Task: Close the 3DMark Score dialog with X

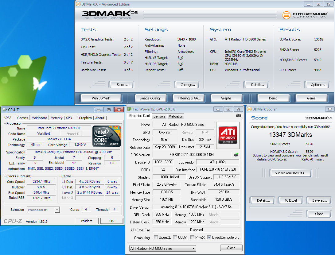Action: 330,109
